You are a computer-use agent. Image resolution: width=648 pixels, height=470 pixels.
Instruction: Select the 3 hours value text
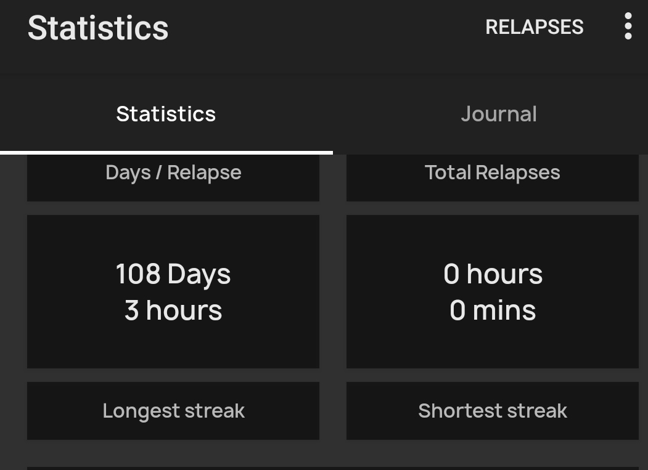[173, 310]
